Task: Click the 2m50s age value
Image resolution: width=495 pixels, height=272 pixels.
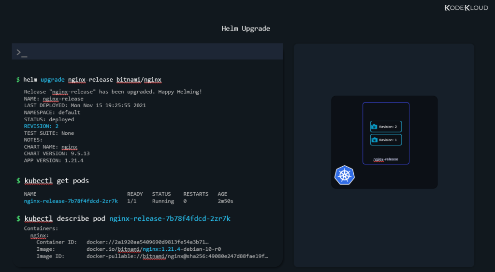Action: (x=225, y=201)
